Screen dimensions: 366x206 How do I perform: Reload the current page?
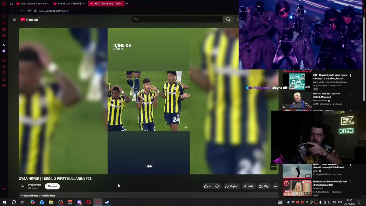(22, 11)
